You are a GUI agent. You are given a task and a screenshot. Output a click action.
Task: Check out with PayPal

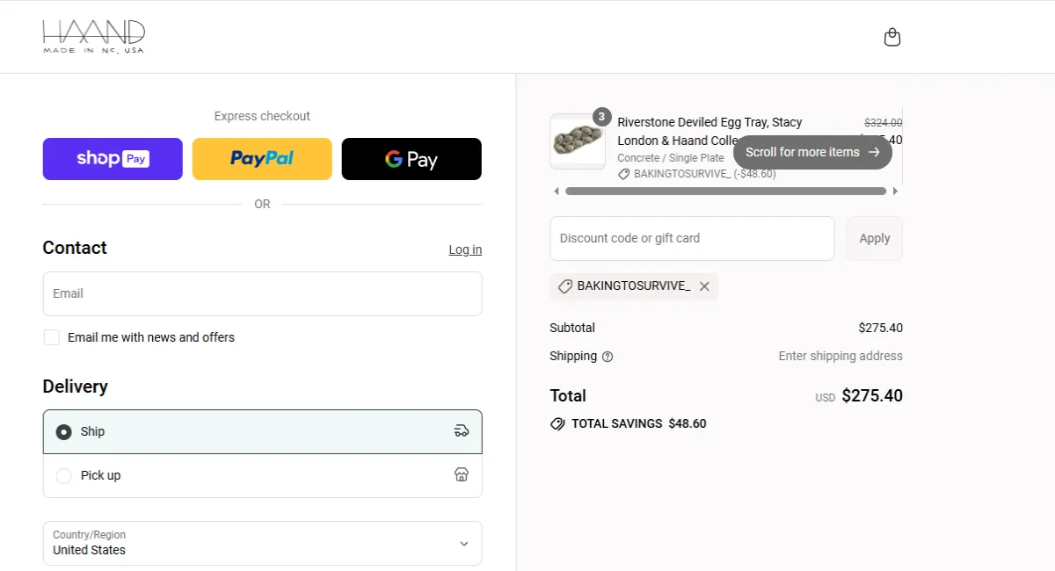pyautogui.click(x=261, y=158)
